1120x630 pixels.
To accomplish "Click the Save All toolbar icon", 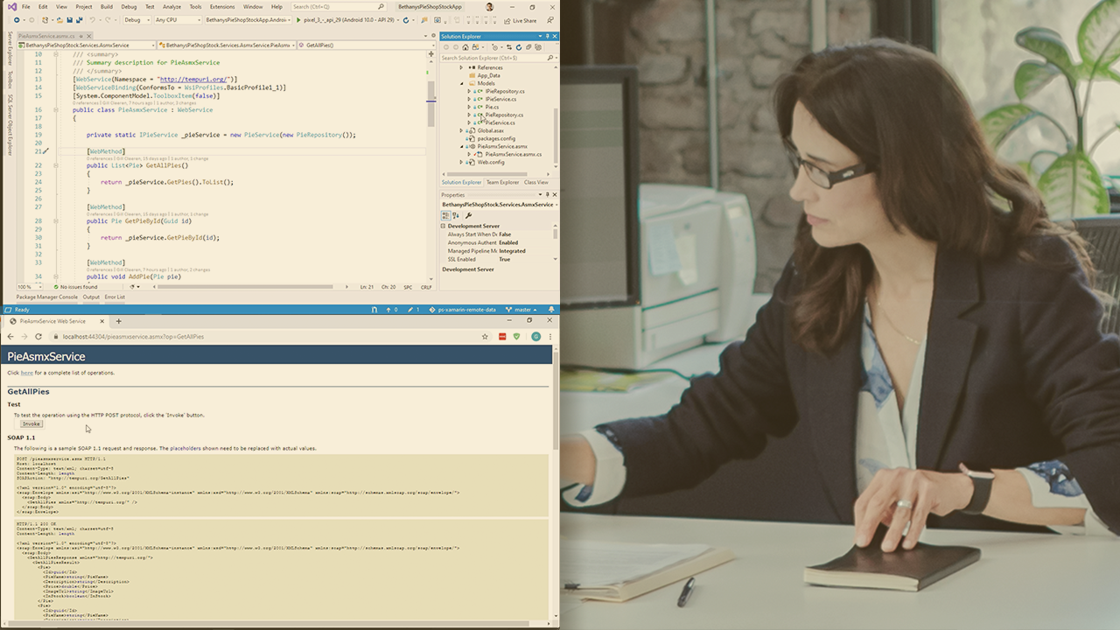I will coord(80,20).
